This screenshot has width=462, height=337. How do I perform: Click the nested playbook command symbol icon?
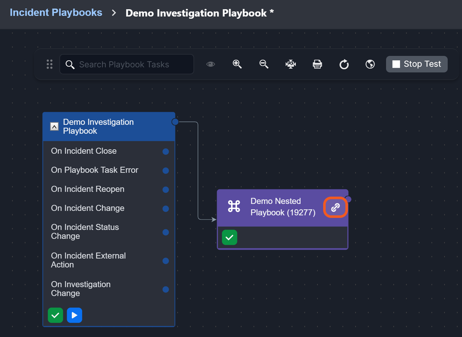click(234, 206)
